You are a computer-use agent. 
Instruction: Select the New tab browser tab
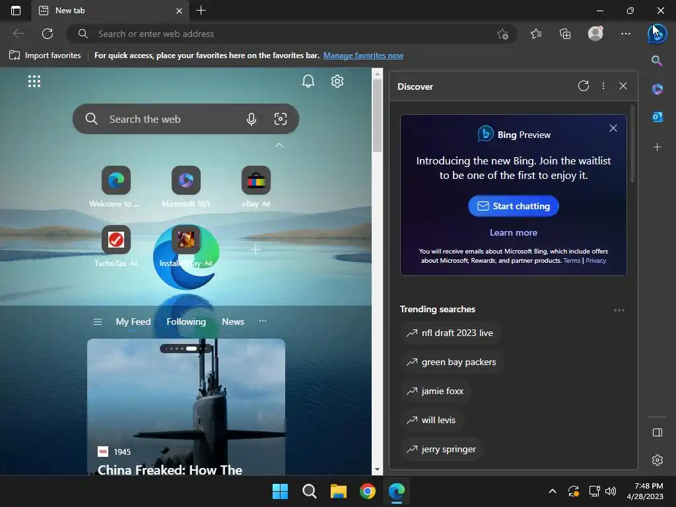click(110, 11)
